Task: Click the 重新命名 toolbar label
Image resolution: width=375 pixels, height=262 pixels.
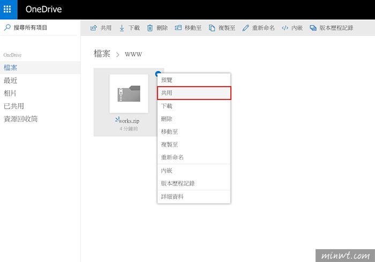Action: [x=264, y=28]
